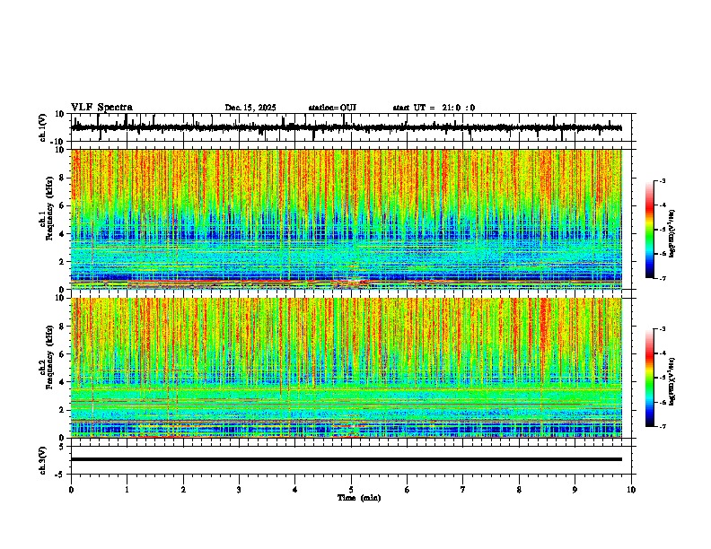Click time axis tick label "4"

(x=295, y=490)
